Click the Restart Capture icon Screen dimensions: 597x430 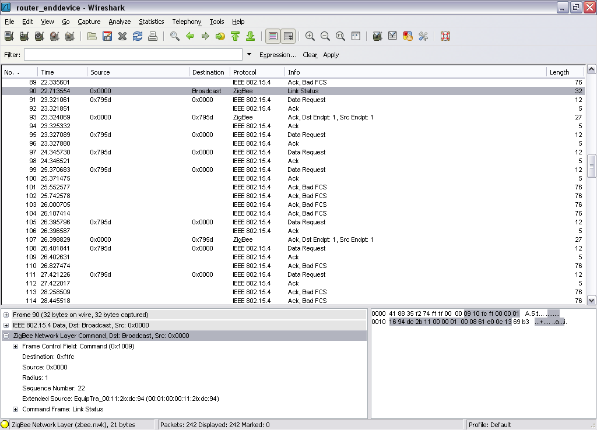69,36
